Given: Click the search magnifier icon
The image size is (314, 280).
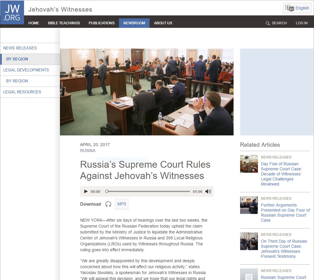Looking at the screenshot, I should coord(268,23).
